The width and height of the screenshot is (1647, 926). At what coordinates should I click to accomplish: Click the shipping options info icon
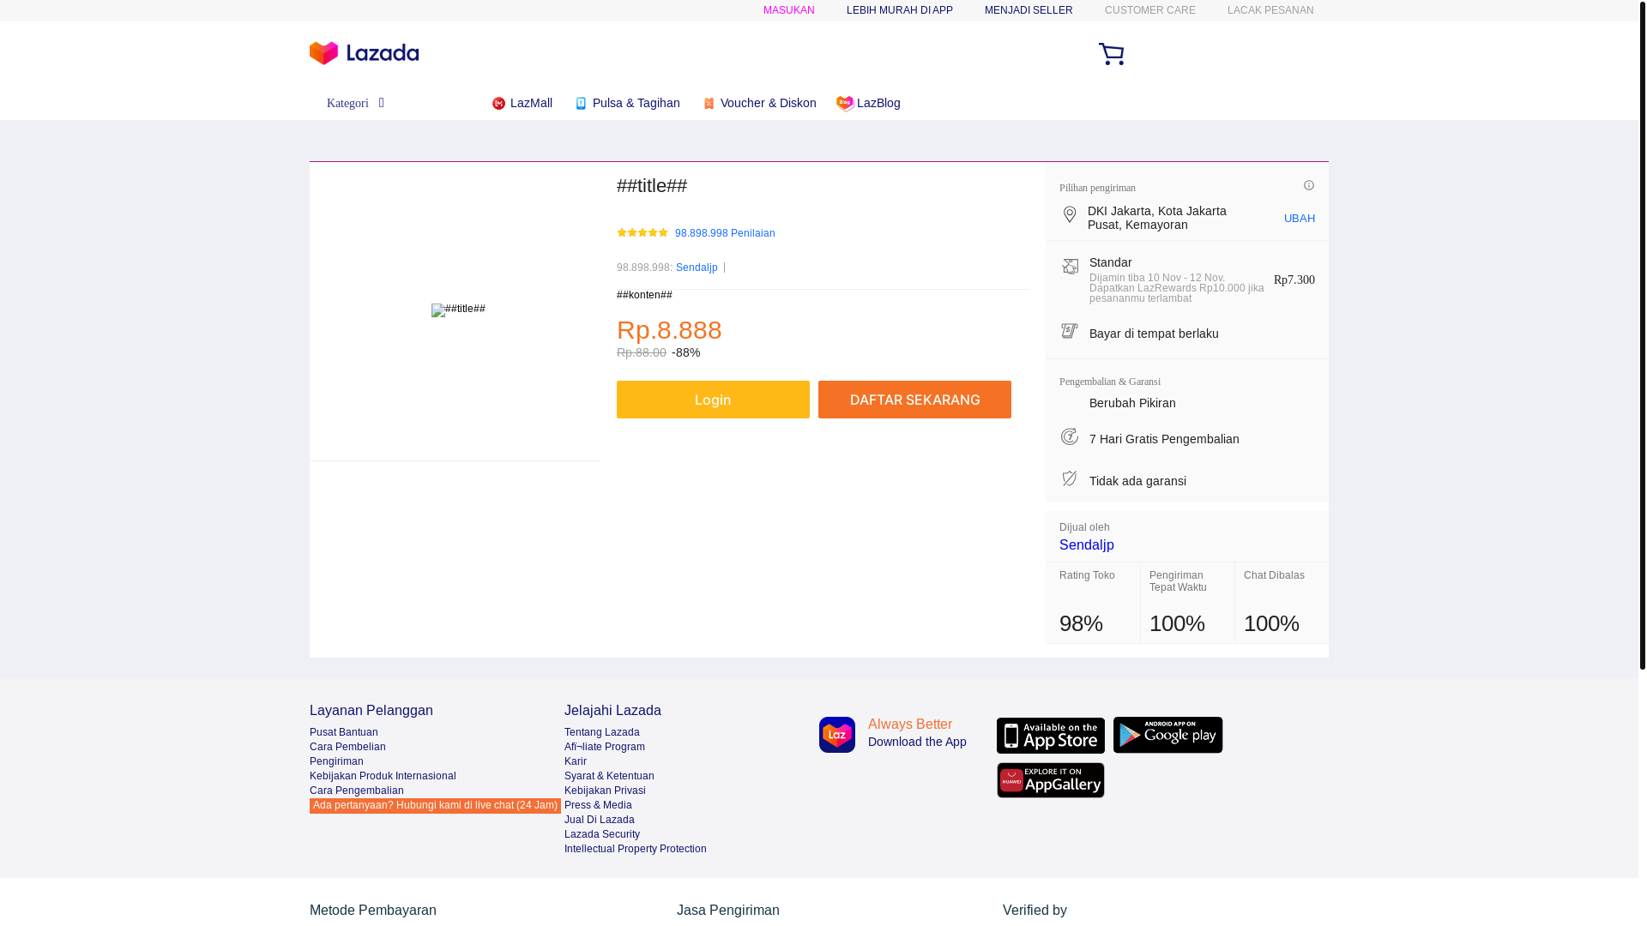point(1309,185)
